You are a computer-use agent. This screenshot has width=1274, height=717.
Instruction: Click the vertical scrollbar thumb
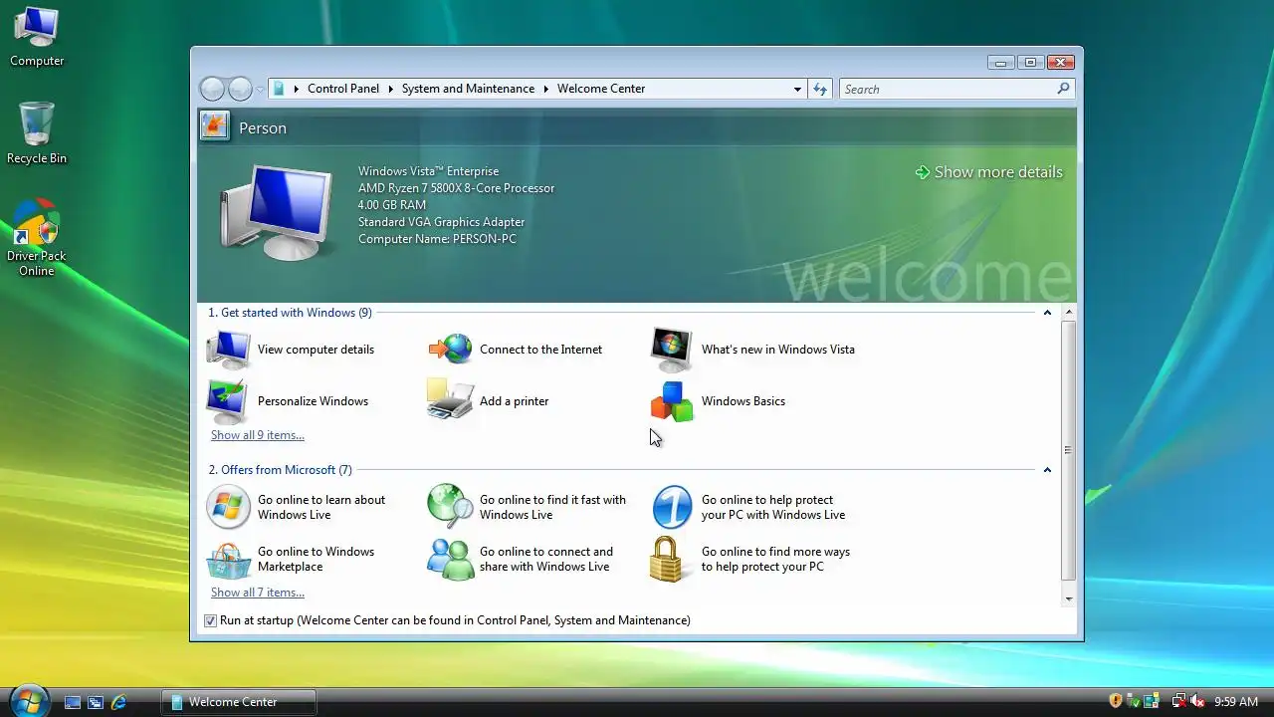pyautogui.click(x=1068, y=450)
